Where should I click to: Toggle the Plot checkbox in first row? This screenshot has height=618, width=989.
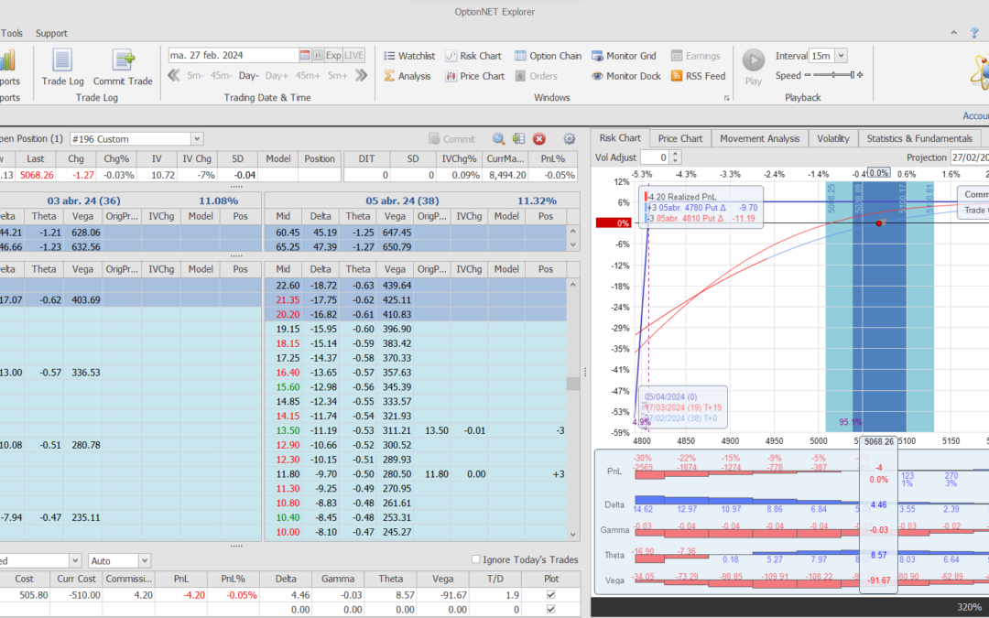549,595
